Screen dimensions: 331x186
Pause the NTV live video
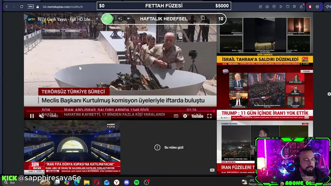click(x=32, y=116)
